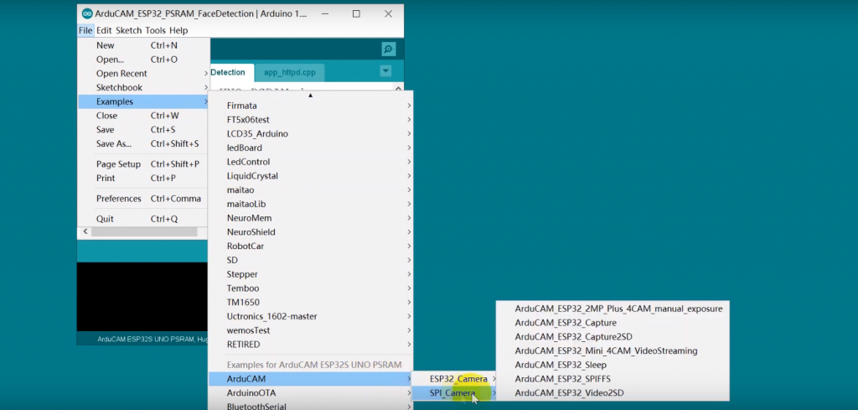Choose Save in File menu

pos(143,130)
